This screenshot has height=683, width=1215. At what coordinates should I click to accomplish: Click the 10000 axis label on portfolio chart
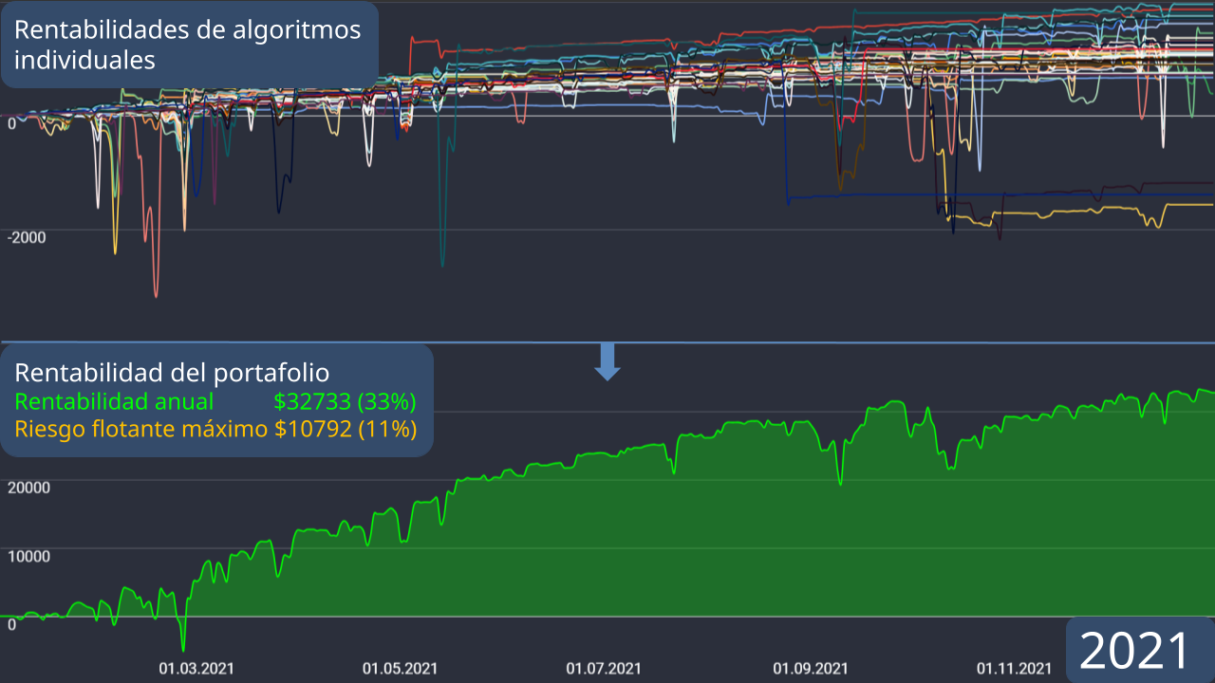pos(28,556)
